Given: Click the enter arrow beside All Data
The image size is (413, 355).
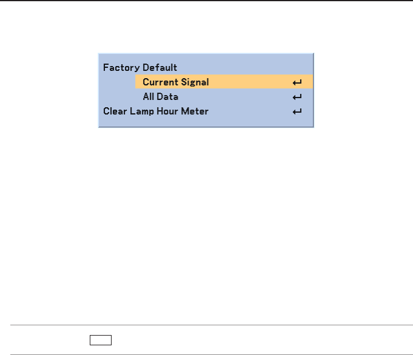Looking at the screenshot, I should [x=297, y=97].
